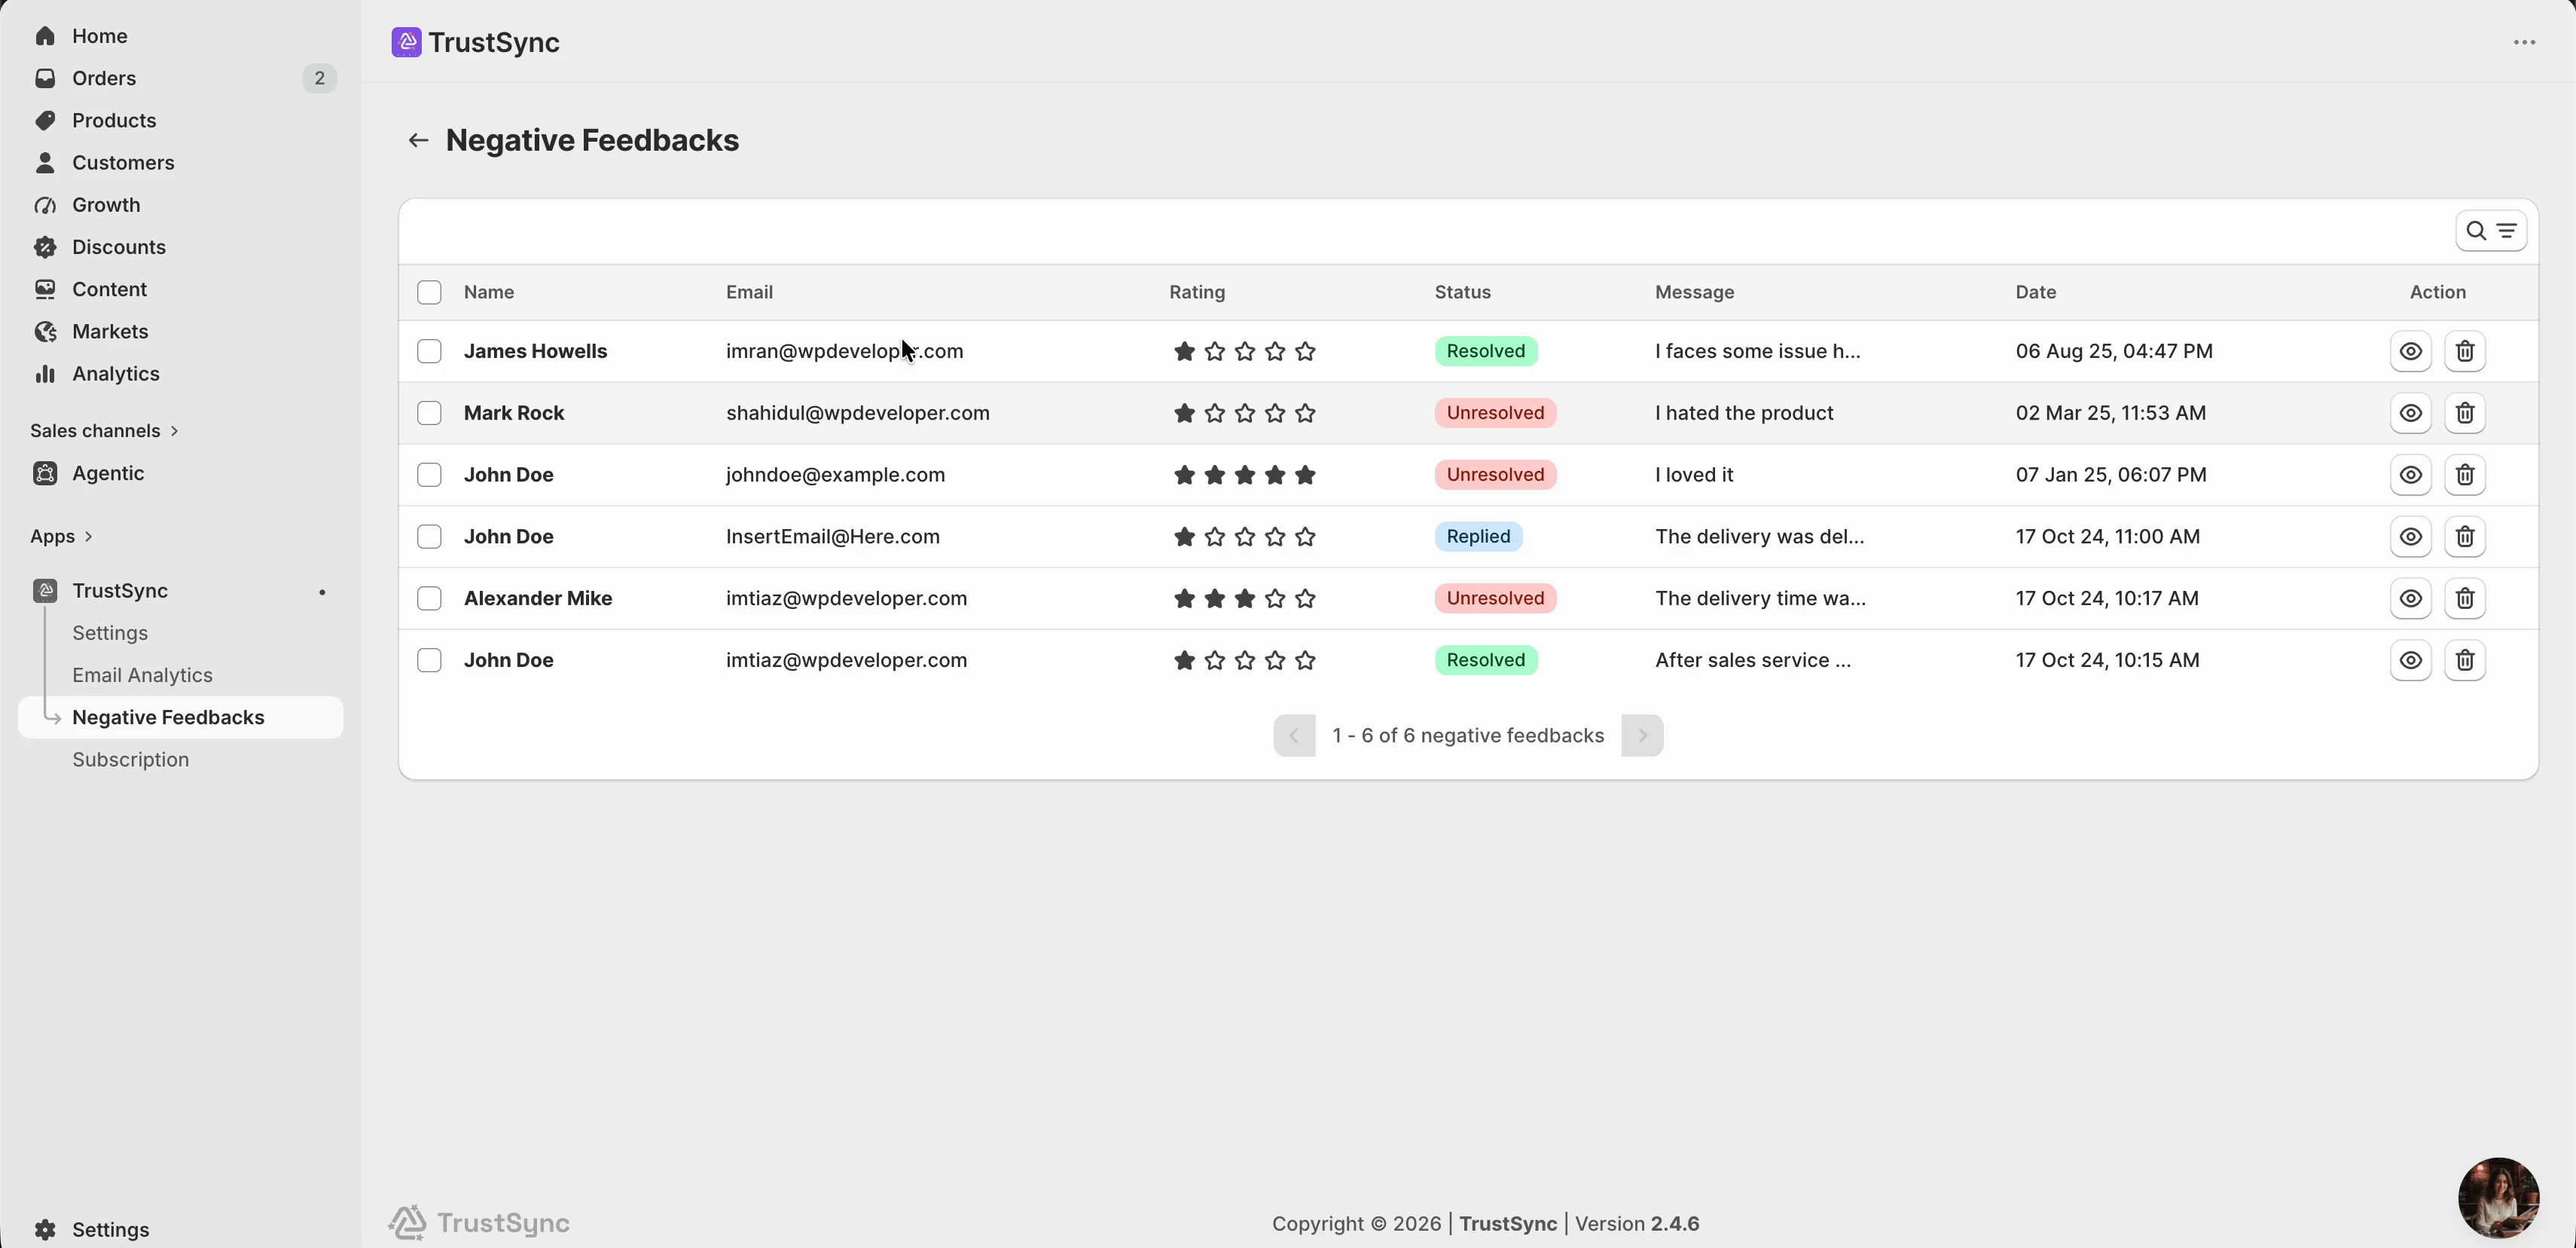Delete johndoe@example.com feedback with trash icon

click(x=2464, y=474)
